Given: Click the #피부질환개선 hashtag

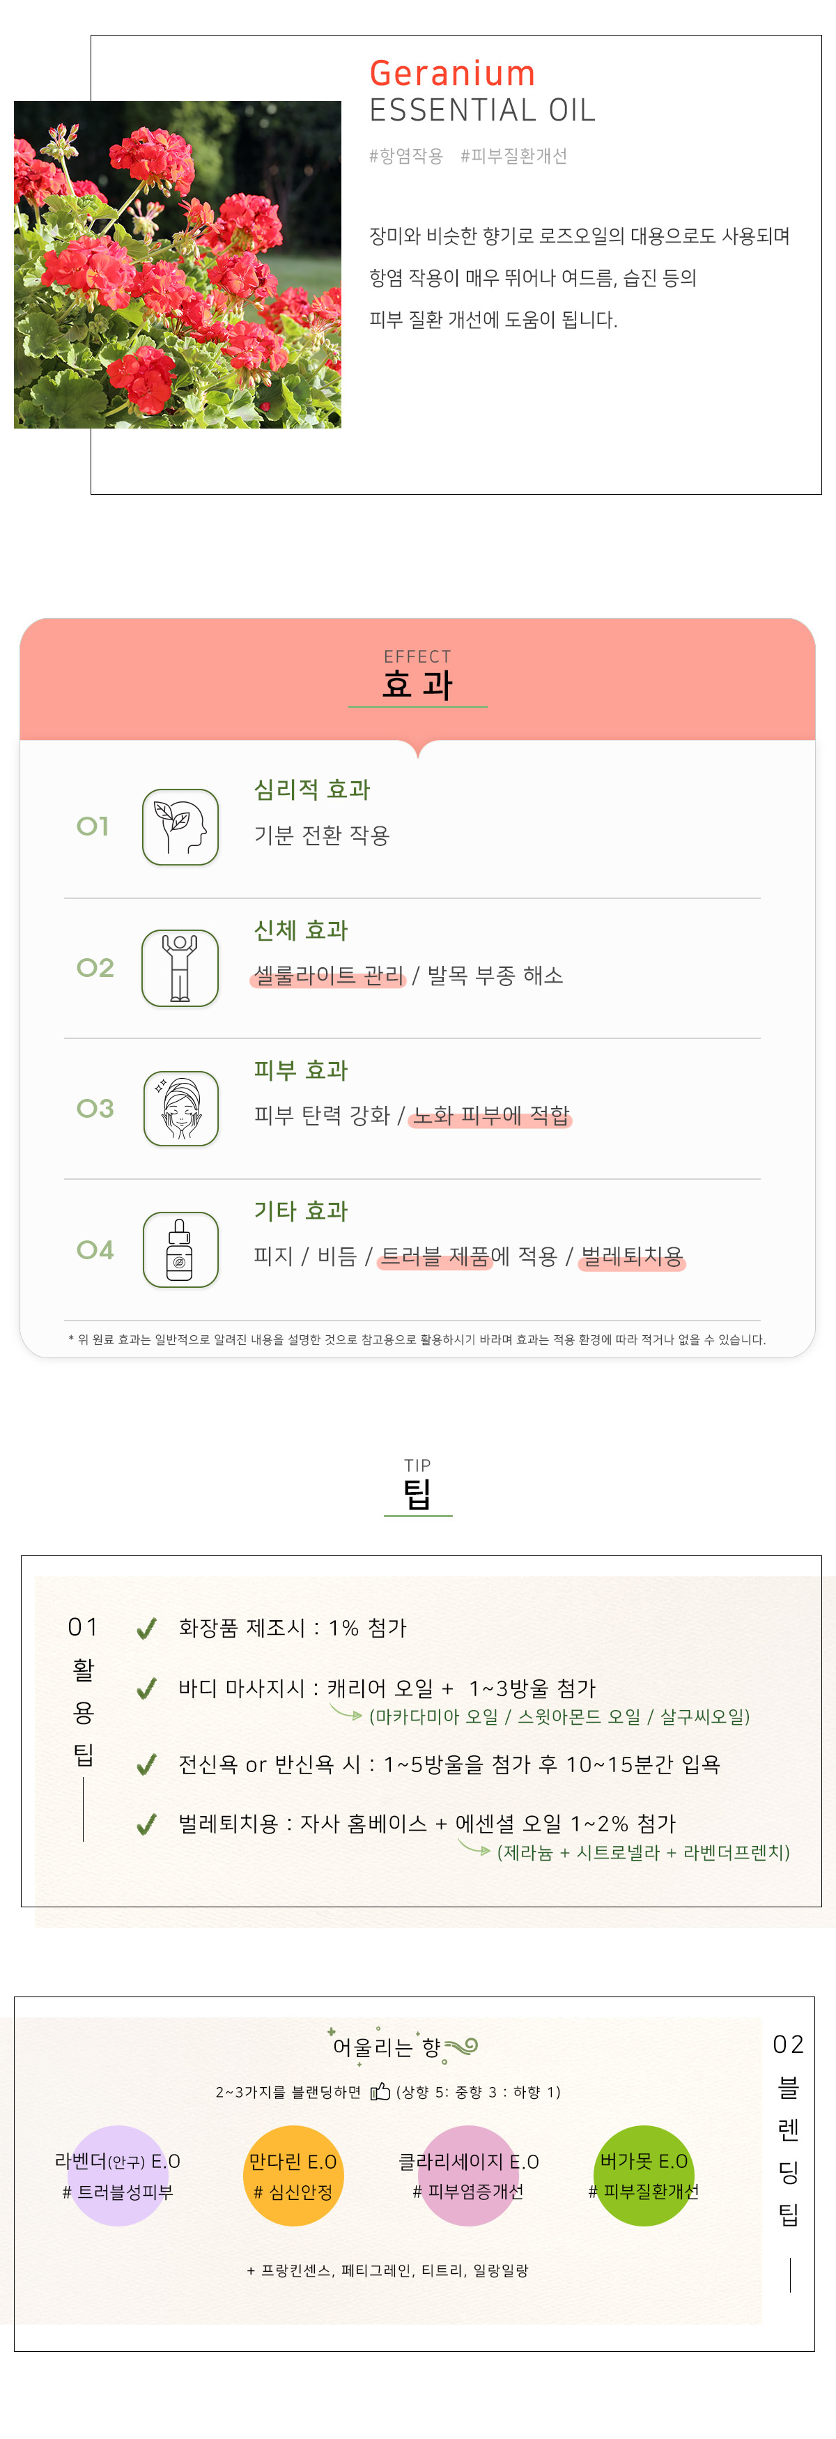Looking at the screenshot, I should pos(513,156).
